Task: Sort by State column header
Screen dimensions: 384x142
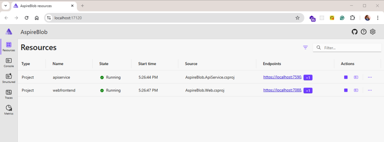Action: coord(104,64)
